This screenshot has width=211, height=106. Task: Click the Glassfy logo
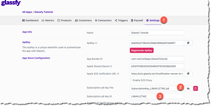pyautogui.click(x=11, y=3)
